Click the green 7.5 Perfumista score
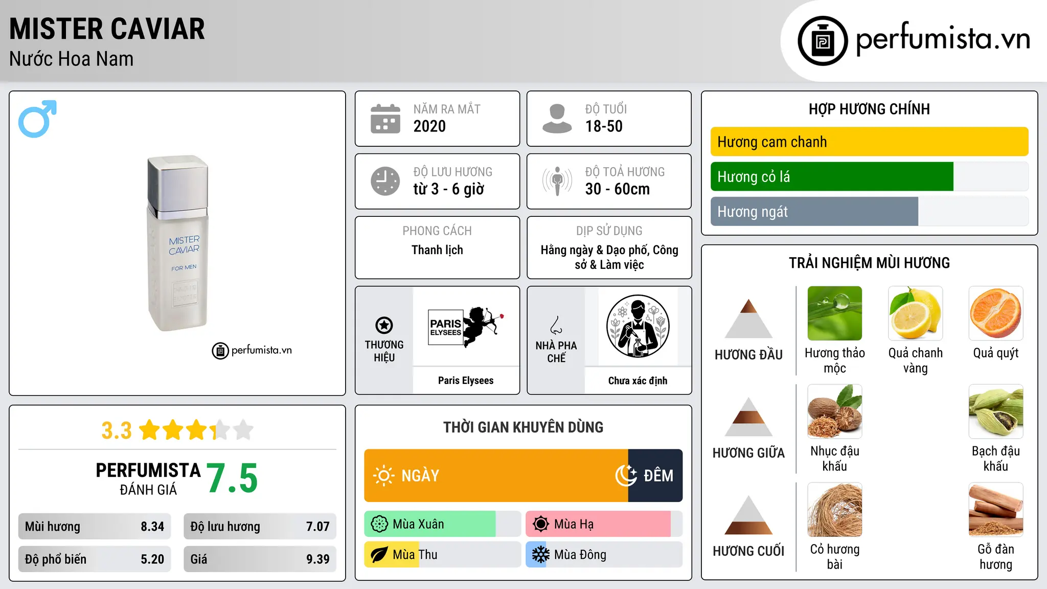Viewport: 1047px width, 589px height. (233, 479)
